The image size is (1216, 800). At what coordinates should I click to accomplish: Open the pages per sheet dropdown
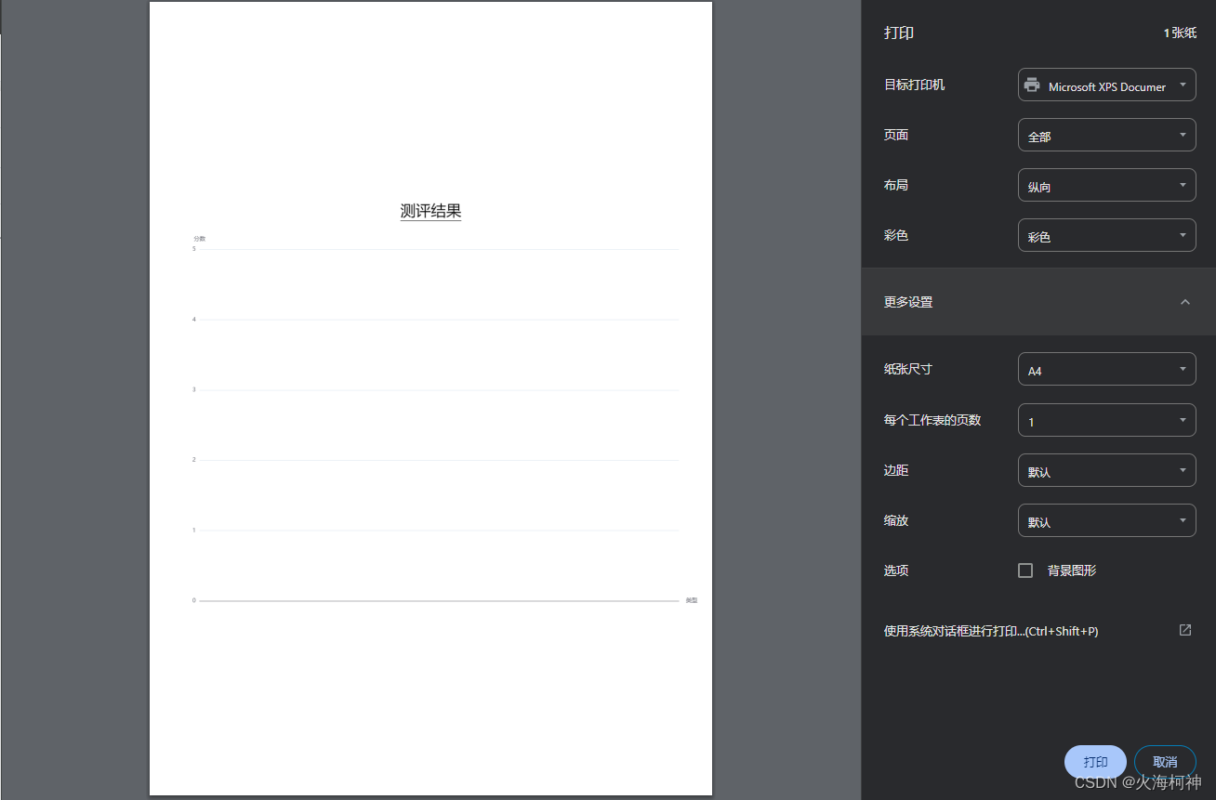(x=1106, y=420)
